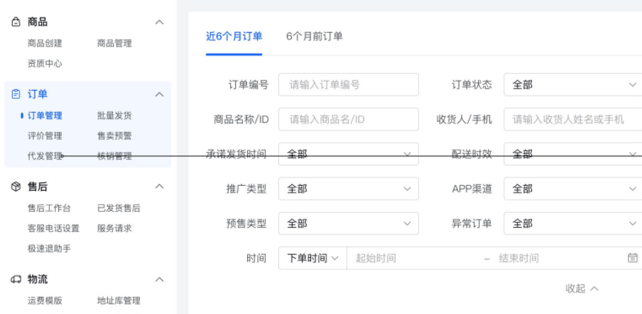Open the APP渠道 dropdown
Screen dimensions: 642x314
click(573, 189)
